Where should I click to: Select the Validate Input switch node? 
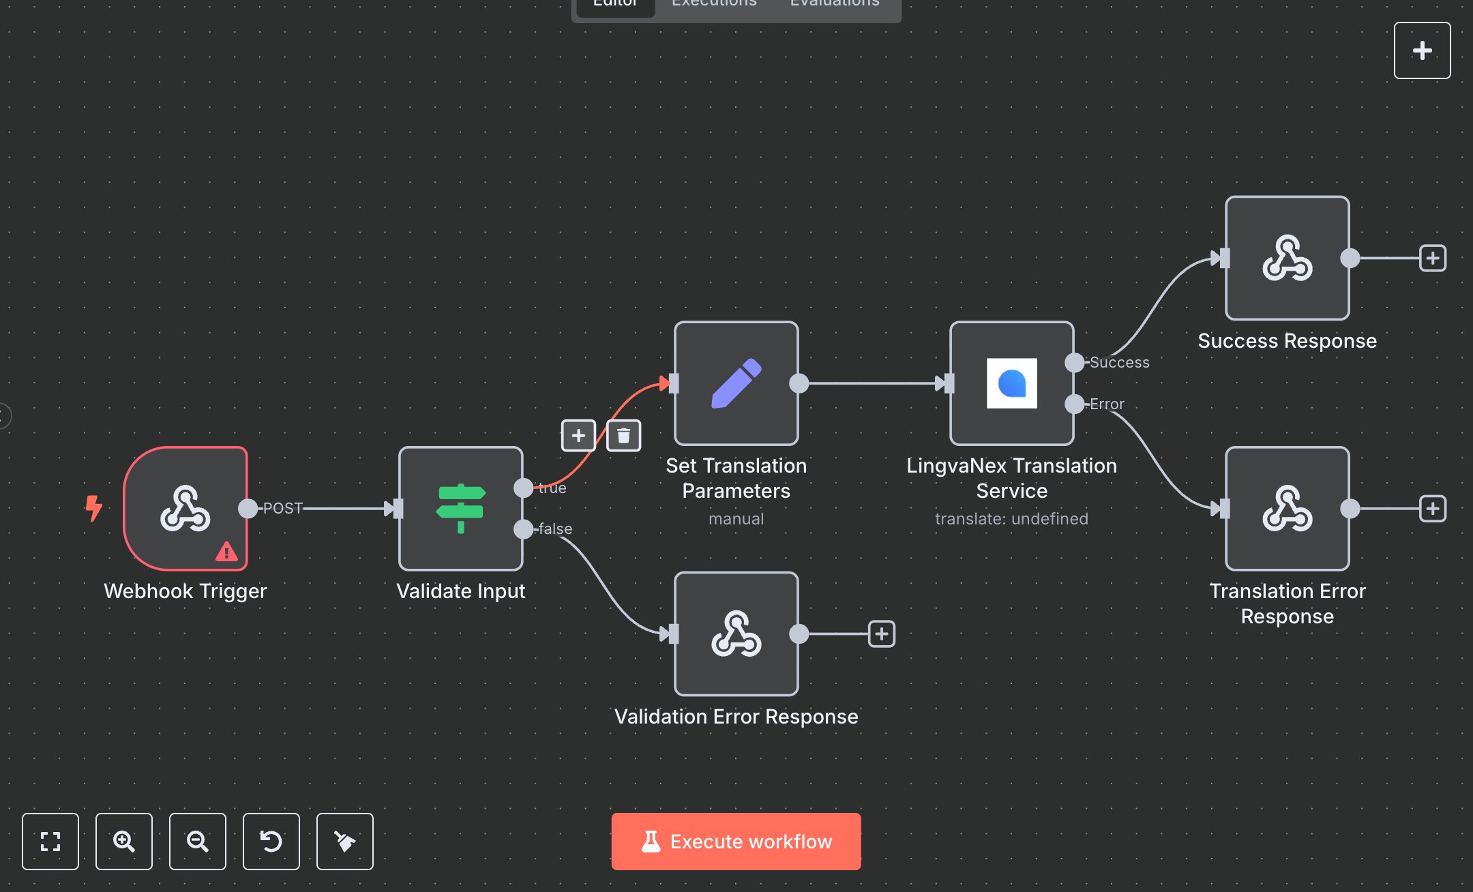(460, 509)
